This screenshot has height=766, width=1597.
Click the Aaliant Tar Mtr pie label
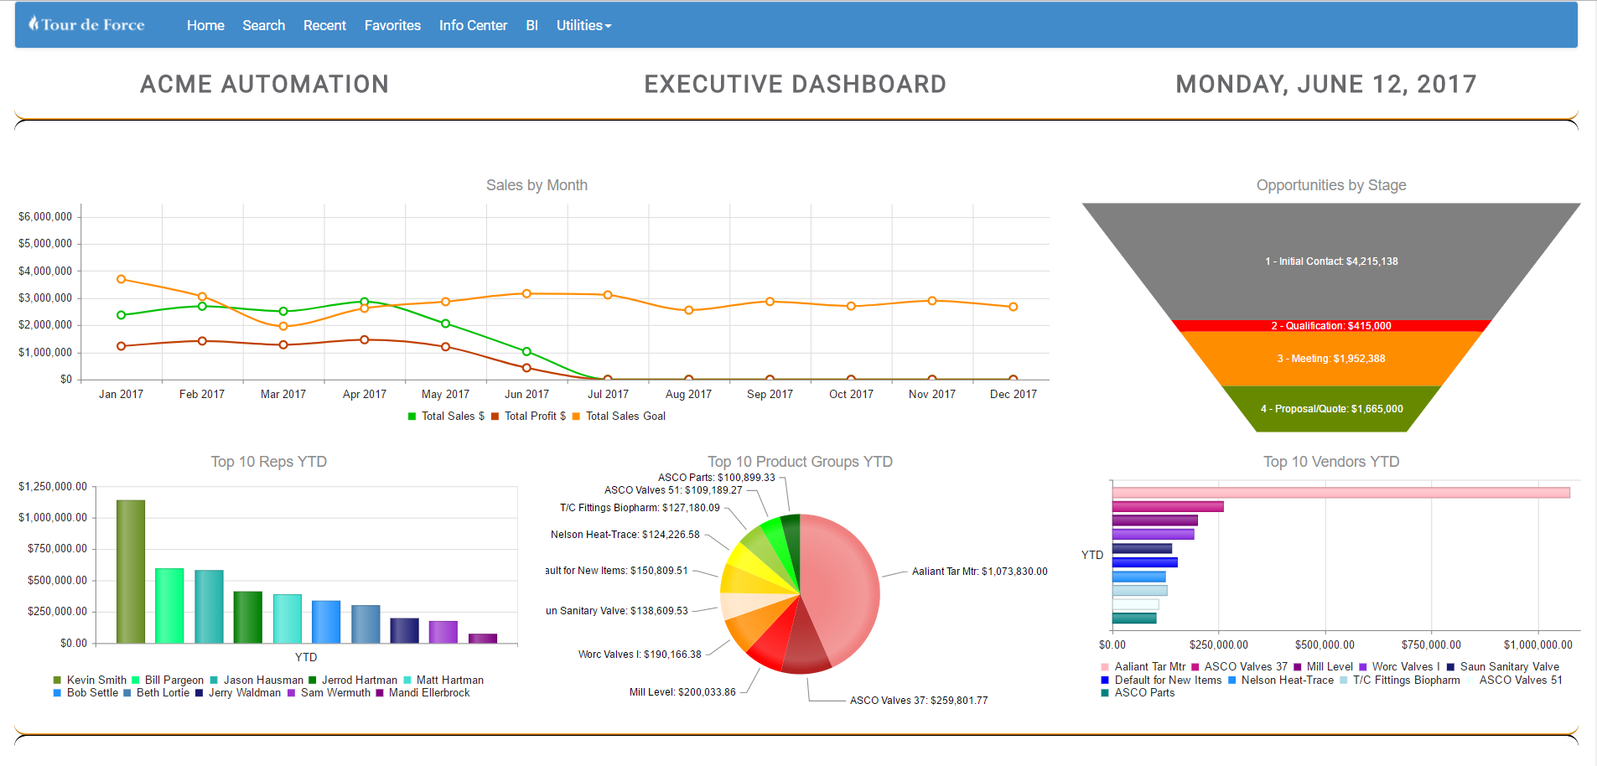click(x=979, y=572)
